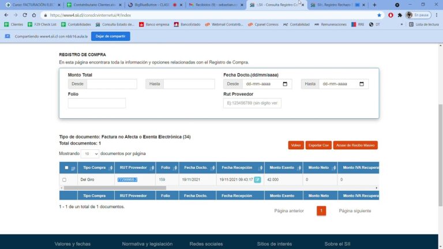
Task: Open the Chrome three-dot menu
Action: (x=437, y=15)
